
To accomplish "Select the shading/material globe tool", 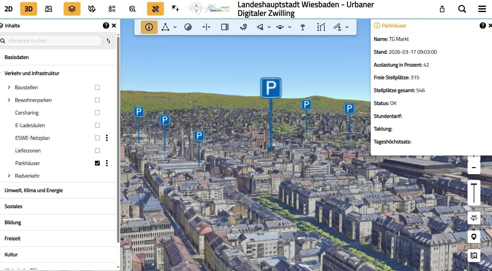I will click(x=188, y=27).
